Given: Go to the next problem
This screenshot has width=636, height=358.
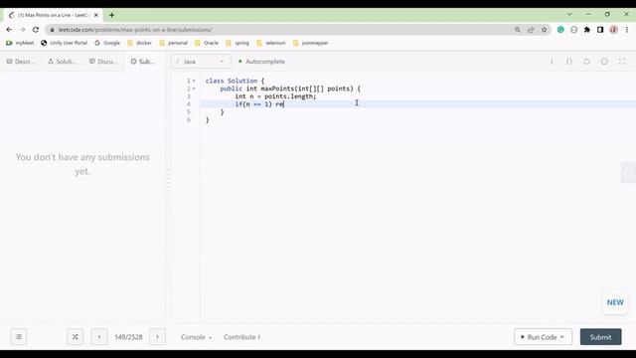Looking at the screenshot, I should point(157,337).
